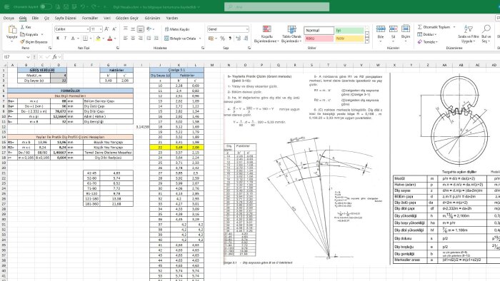Open the Doldur fill dropdown
This screenshot has height=281, width=500.
click(x=427, y=34)
